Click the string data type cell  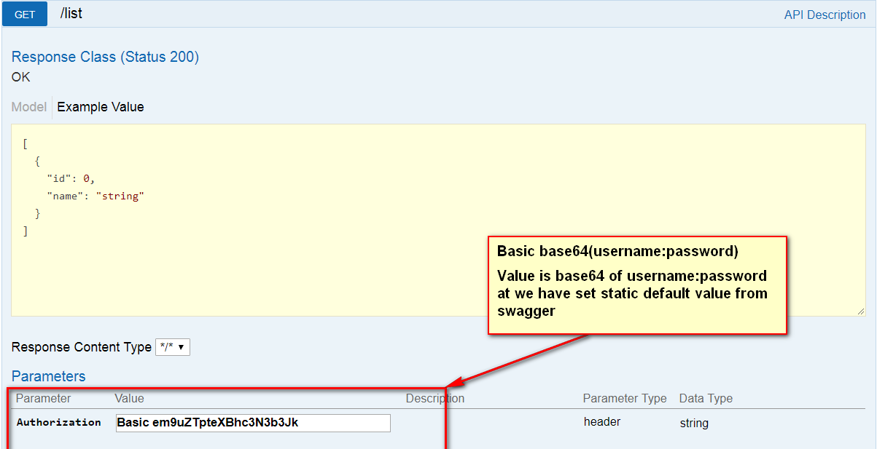[694, 423]
